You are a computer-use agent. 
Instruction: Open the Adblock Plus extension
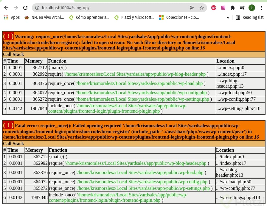214,8
